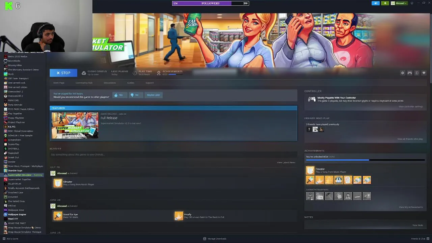Open notifications bell button
This screenshot has width=432, height=243.
click(385, 3)
